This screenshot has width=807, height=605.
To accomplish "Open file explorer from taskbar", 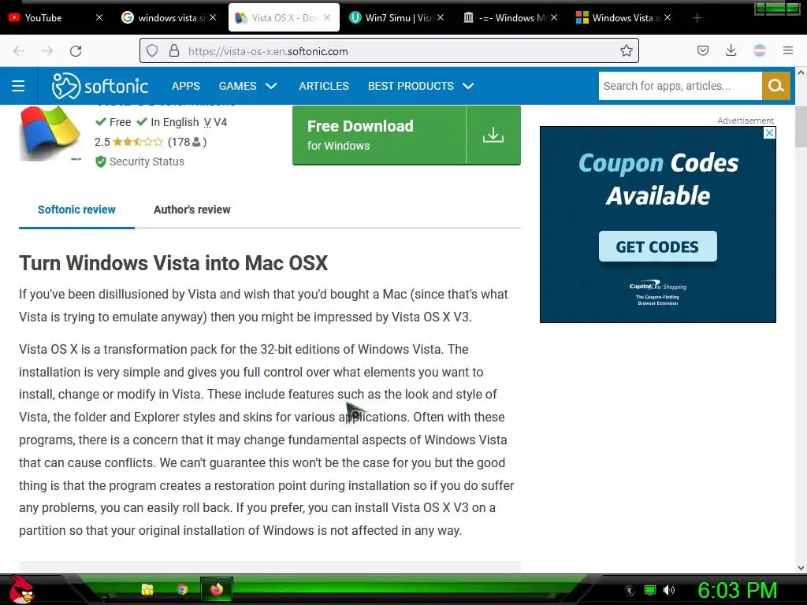I will pos(147,589).
